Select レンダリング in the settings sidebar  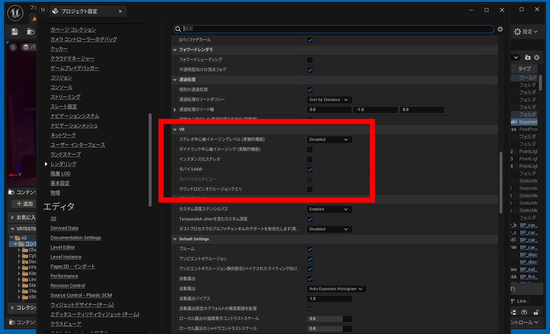[63, 164]
